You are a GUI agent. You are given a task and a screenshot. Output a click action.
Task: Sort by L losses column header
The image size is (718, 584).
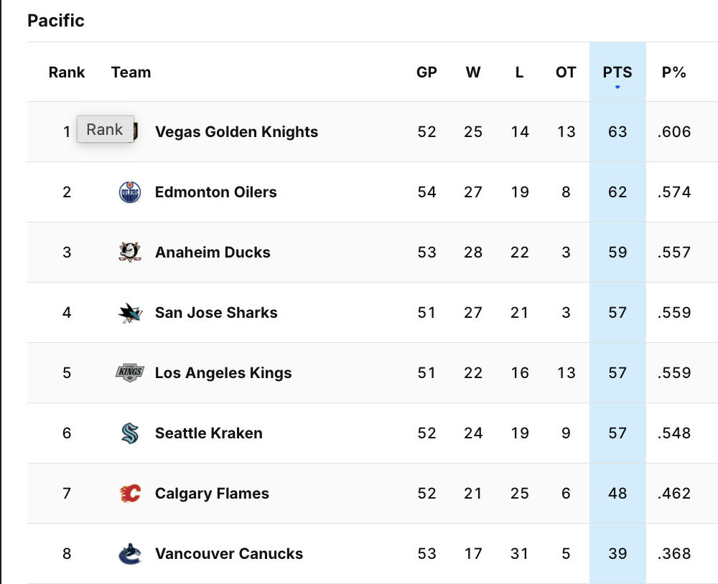coord(519,72)
